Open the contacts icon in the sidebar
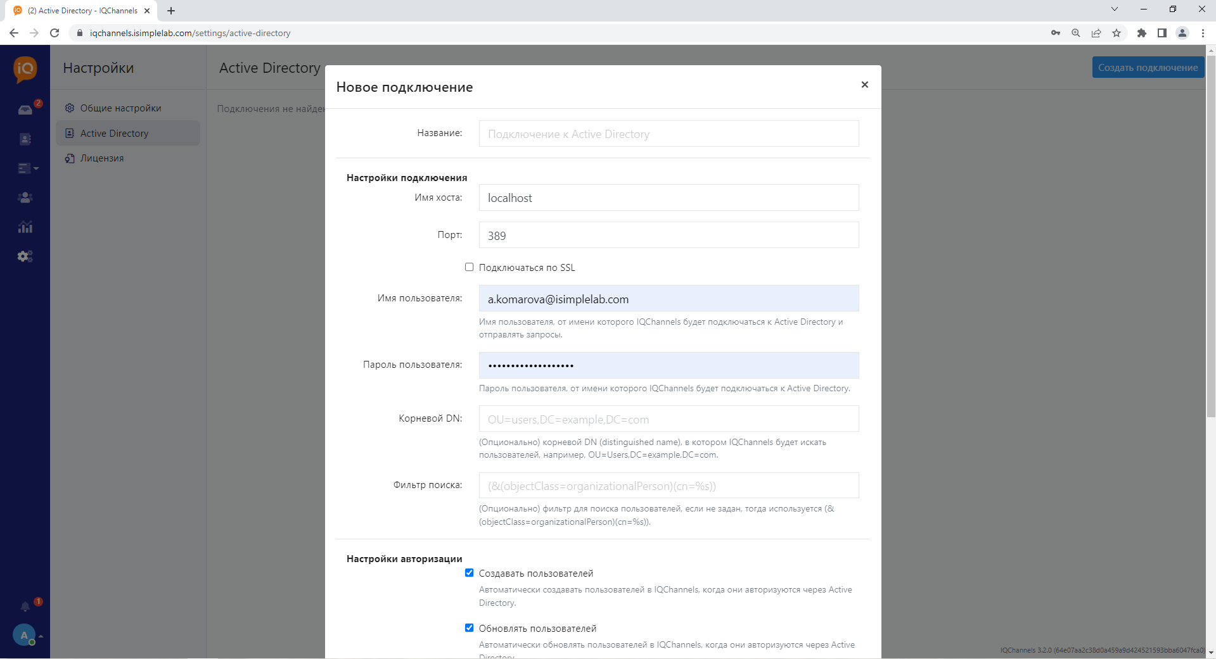Image resolution: width=1216 pixels, height=659 pixels. tap(25, 139)
